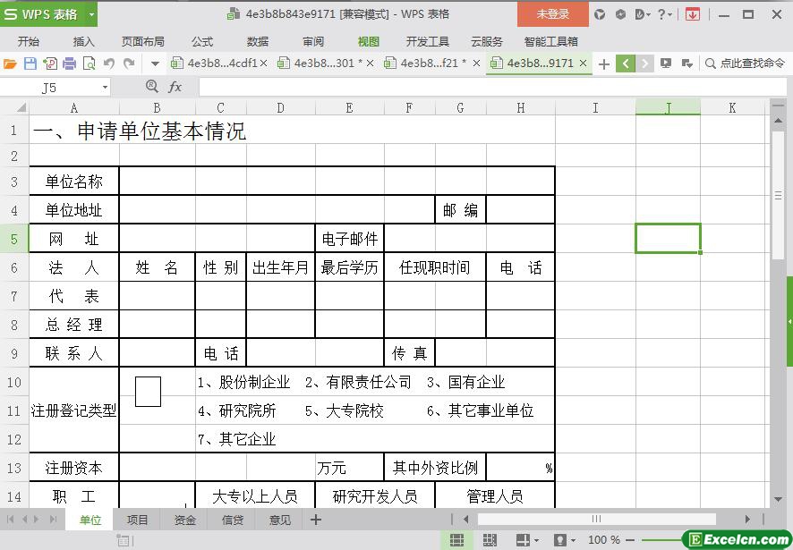
Task: Close document tab 4e3b8...4cdf1
Action: (x=263, y=63)
